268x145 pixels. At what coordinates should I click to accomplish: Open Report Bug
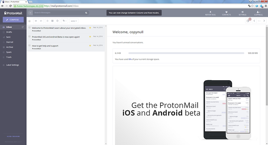coord(210,13)
